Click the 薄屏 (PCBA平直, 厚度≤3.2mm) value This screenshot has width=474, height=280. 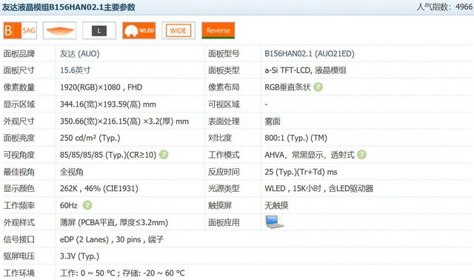pyautogui.click(x=114, y=222)
